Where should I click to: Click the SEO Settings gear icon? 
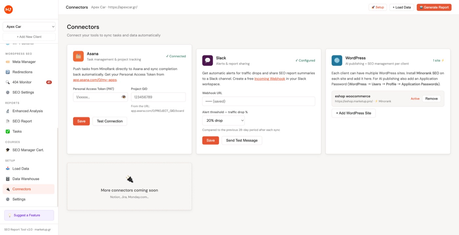(8, 92)
